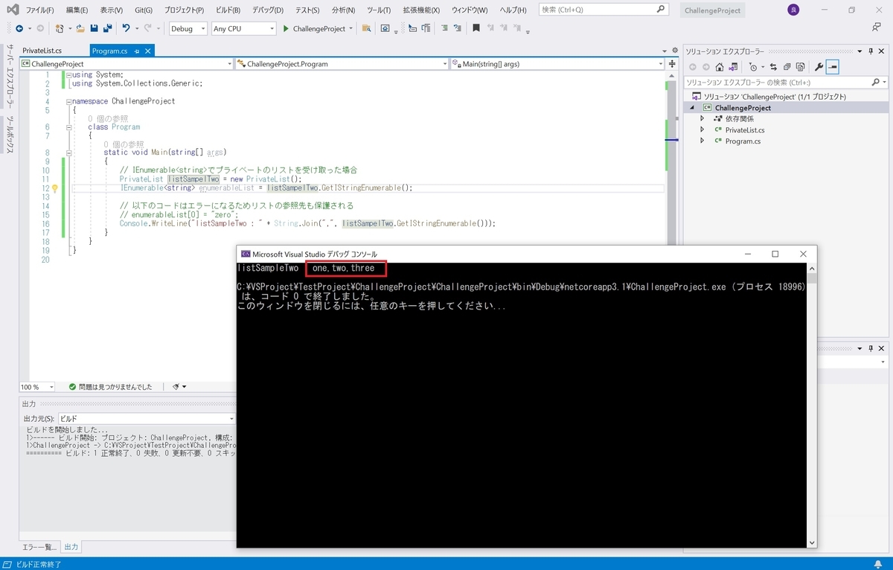Collapse the ChallengeProject project node
This screenshot has width=893, height=570.
(x=692, y=108)
